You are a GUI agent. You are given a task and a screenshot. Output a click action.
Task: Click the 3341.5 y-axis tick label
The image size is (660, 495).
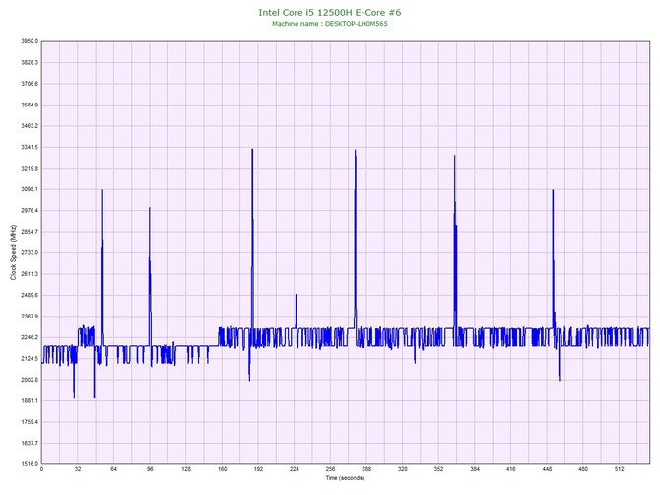pos(25,148)
